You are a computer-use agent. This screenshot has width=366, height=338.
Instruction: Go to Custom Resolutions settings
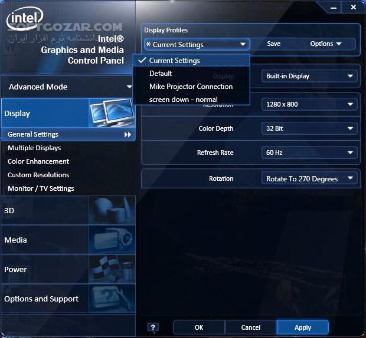coord(38,175)
